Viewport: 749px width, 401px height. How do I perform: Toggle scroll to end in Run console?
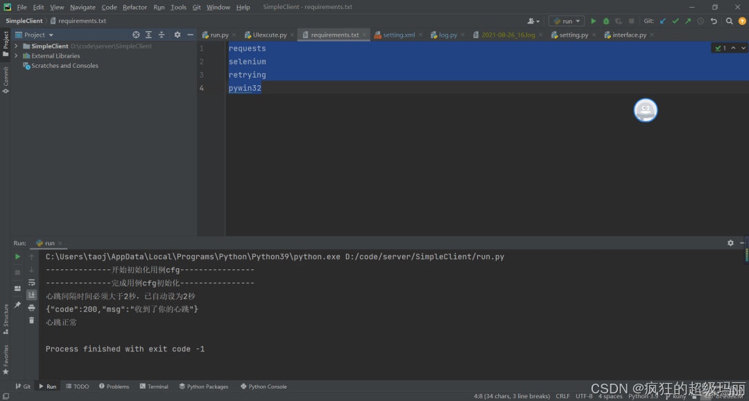31,294
